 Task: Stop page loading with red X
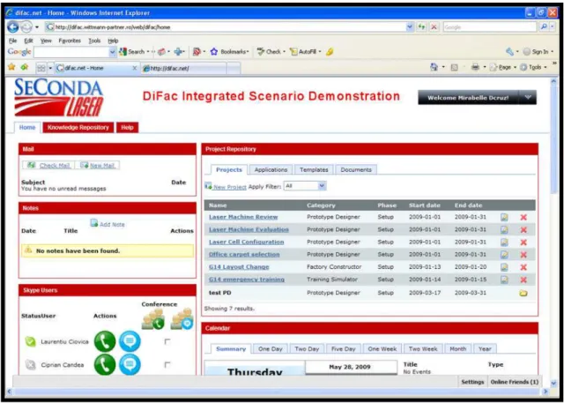[x=434, y=27]
